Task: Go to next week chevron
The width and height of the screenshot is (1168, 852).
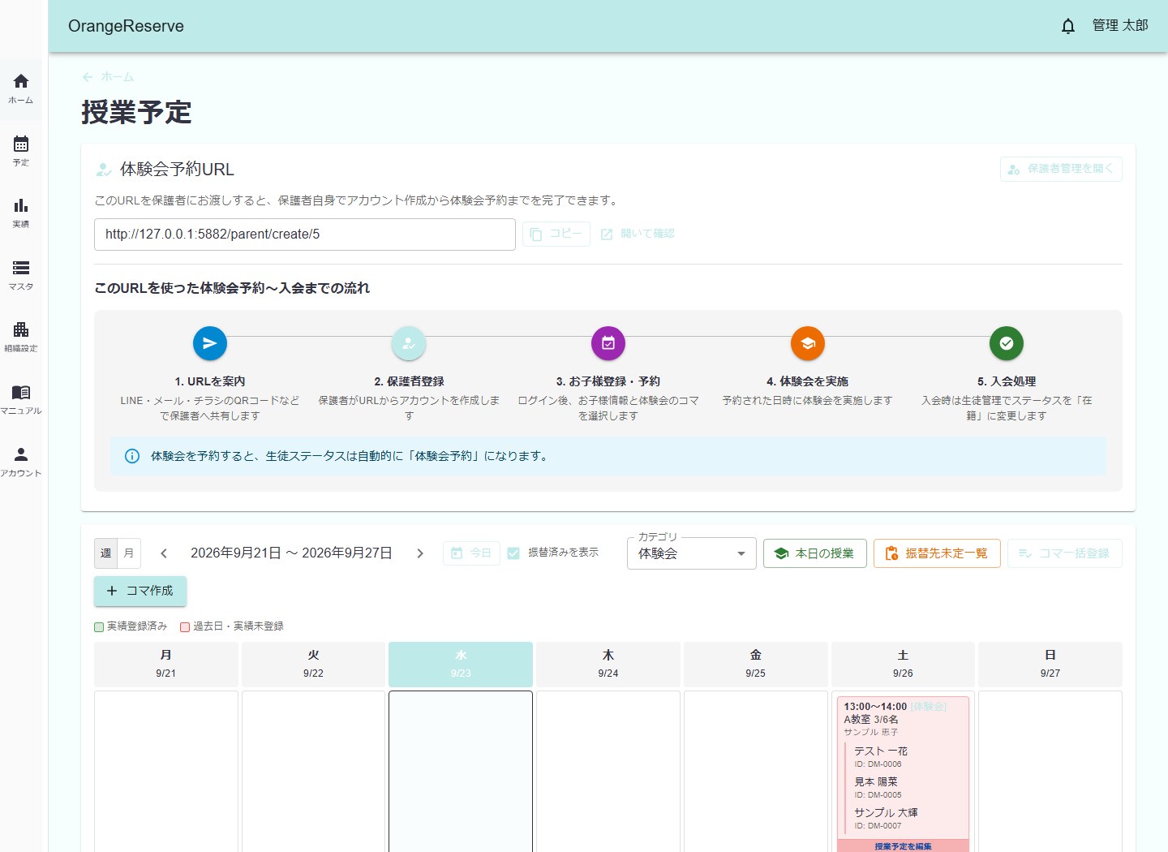Action: [x=420, y=553]
